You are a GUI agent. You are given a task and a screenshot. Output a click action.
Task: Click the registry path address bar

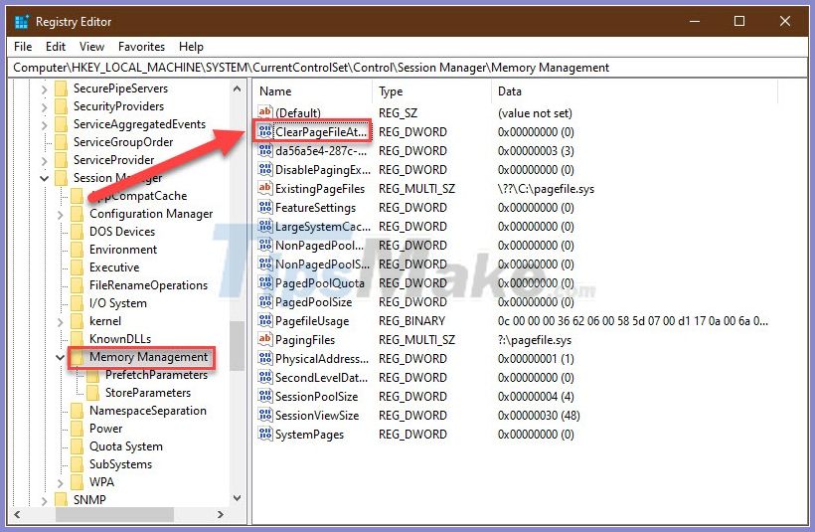click(x=407, y=68)
